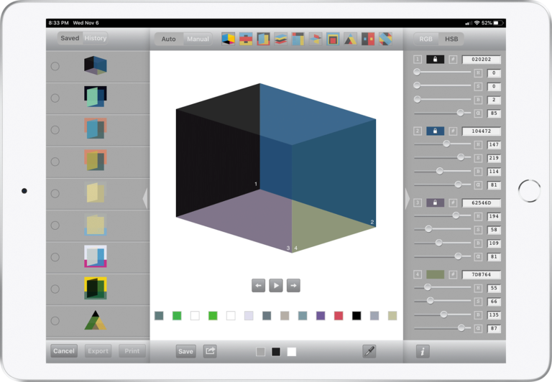
Task: Select radio button beside the dark cube thumbnail
Action: pyautogui.click(x=55, y=66)
